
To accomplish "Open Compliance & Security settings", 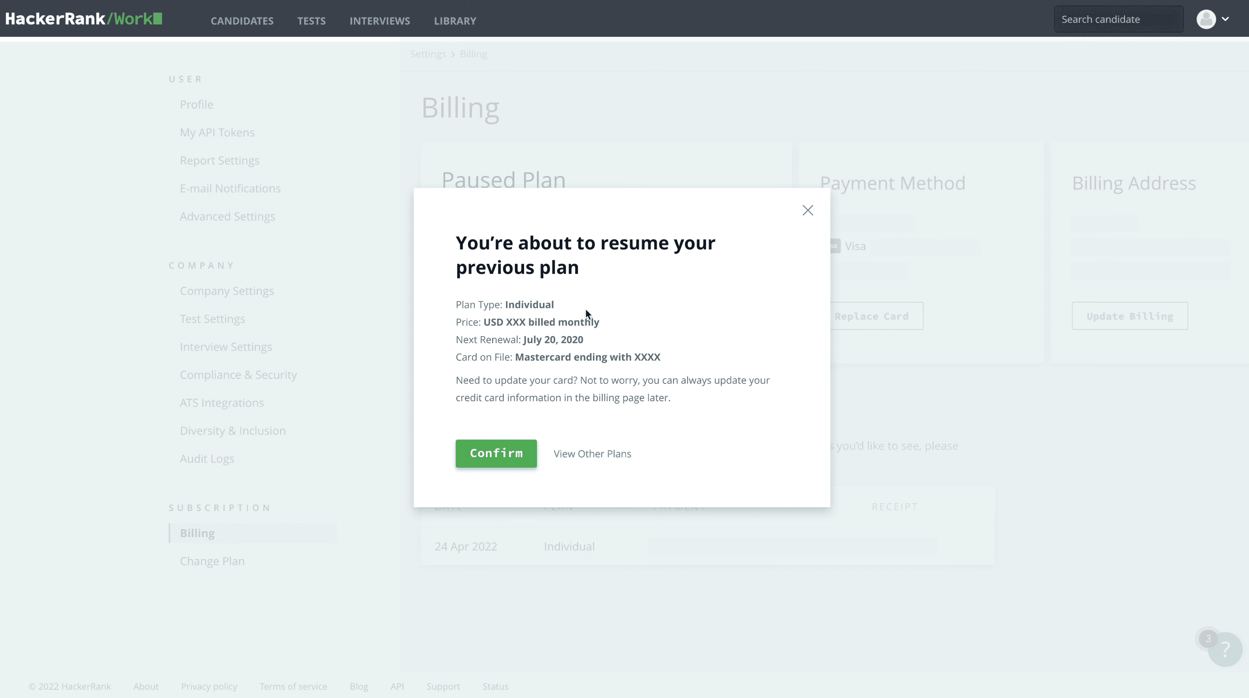I will (x=238, y=375).
